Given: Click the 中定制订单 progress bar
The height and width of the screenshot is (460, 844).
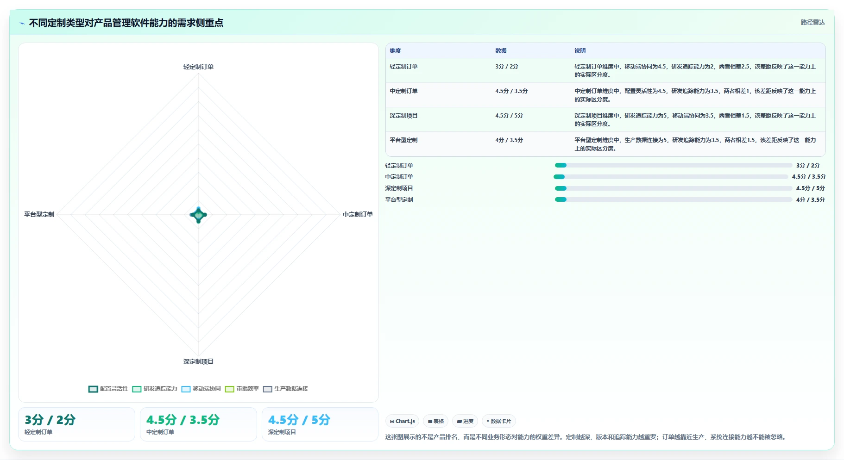Looking at the screenshot, I should pyautogui.click(x=671, y=177).
